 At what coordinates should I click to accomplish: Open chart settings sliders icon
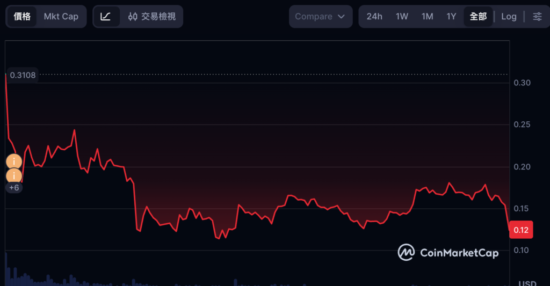pyautogui.click(x=537, y=17)
